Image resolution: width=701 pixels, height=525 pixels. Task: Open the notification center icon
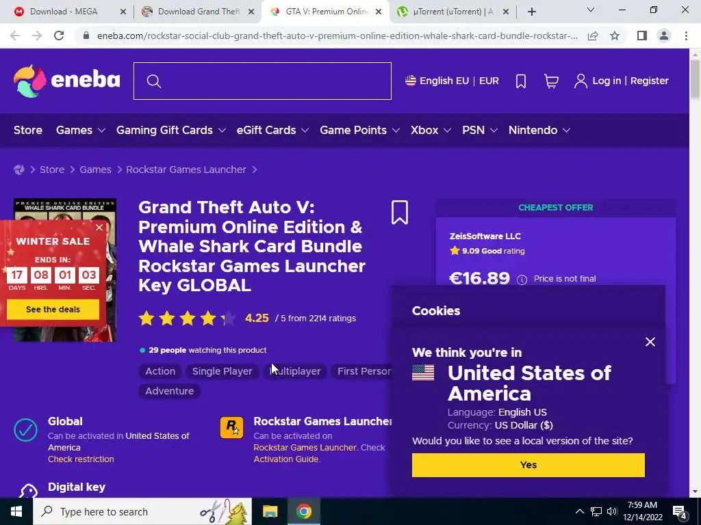pos(680,511)
